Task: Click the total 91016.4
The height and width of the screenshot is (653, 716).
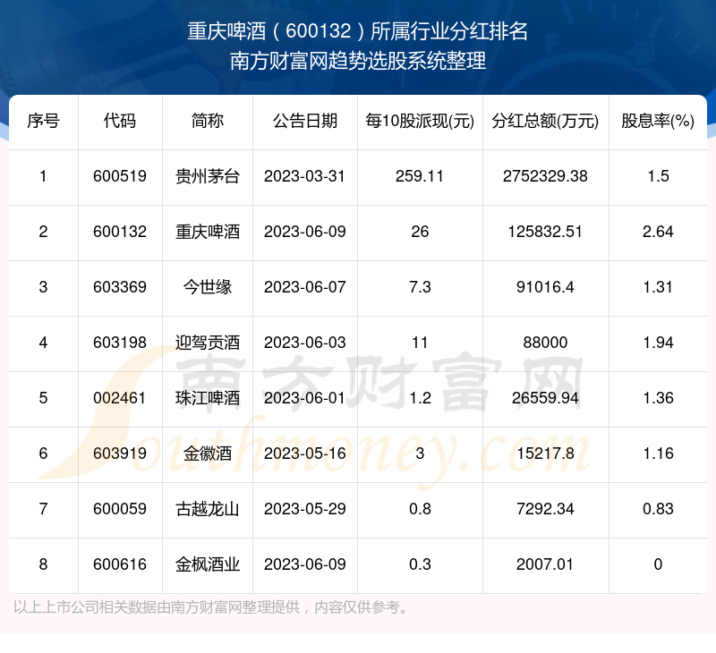Action: pyautogui.click(x=545, y=287)
